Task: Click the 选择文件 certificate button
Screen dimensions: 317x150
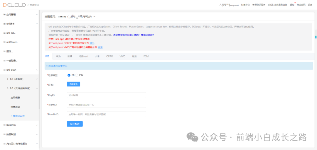Action: [73, 84]
